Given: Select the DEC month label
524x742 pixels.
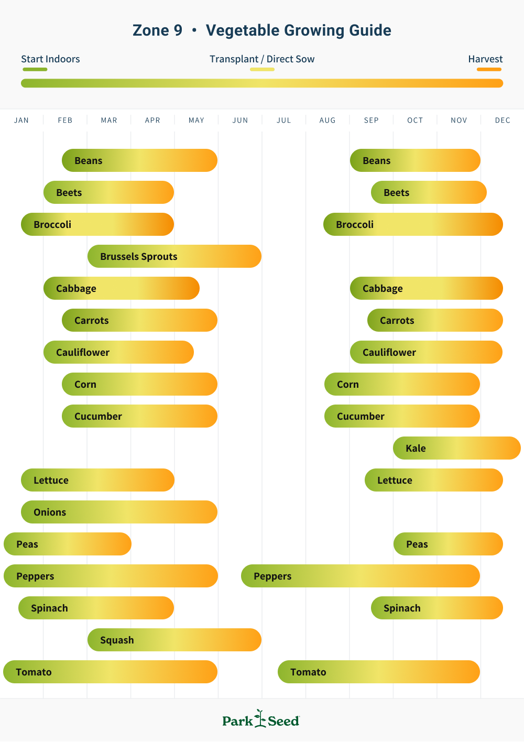Looking at the screenshot, I should pos(503,121).
